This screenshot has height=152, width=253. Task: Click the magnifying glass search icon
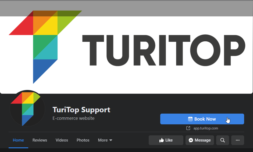[x=223, y=140]
